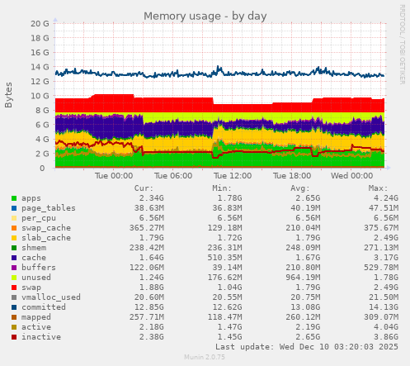Screen dimensions: 410x366
Task: Click the 'Last update' timestamp line
Action: [307, 347]
